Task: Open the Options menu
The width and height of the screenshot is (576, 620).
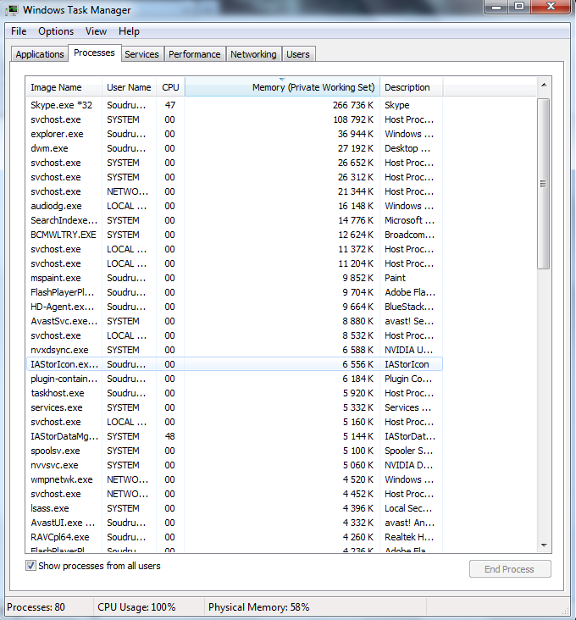Action: click(x=56, y=31)
